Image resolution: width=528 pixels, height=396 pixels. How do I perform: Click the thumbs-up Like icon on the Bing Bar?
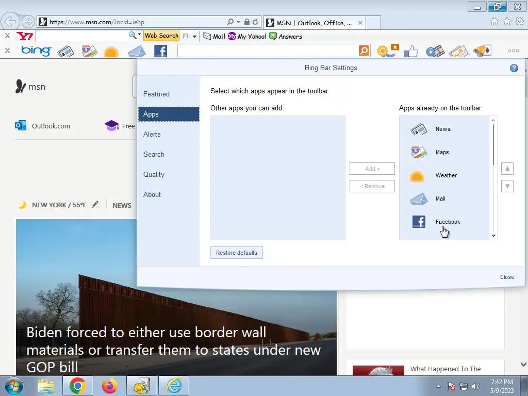[x=411, y=51]
